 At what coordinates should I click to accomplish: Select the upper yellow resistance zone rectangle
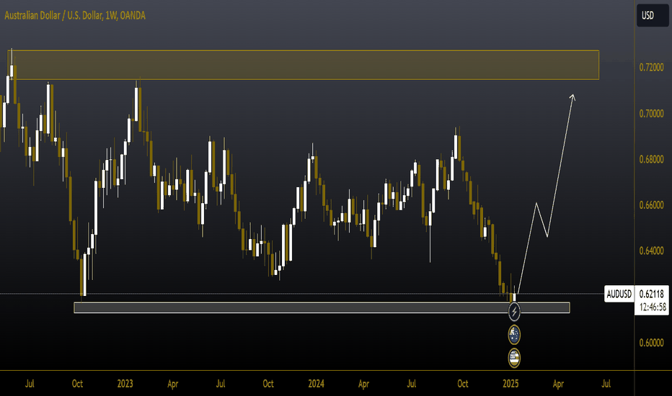click(303, 65)
